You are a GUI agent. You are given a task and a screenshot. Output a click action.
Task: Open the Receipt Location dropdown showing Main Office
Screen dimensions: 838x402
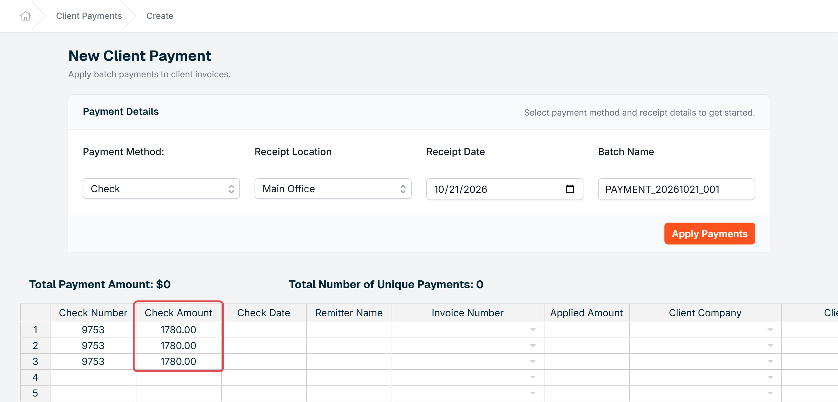pos(333,189)
